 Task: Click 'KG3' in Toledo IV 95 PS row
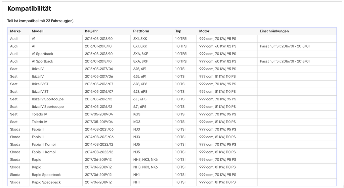click(137, 114)
